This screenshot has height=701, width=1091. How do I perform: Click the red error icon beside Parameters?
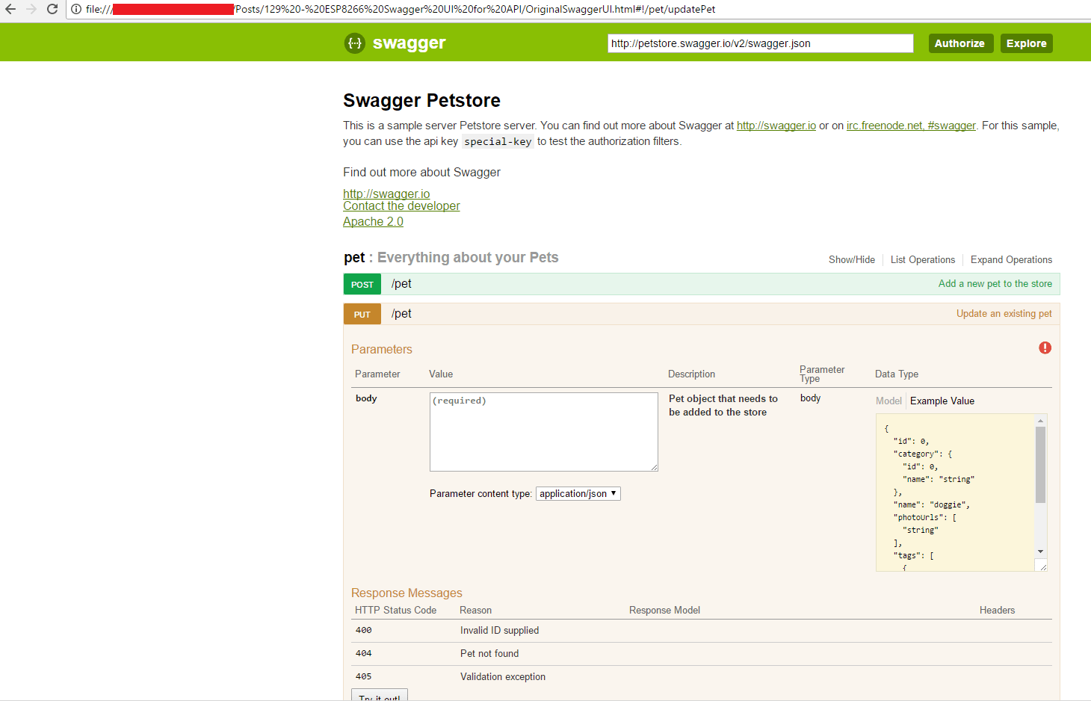[x=1045, y=348]
